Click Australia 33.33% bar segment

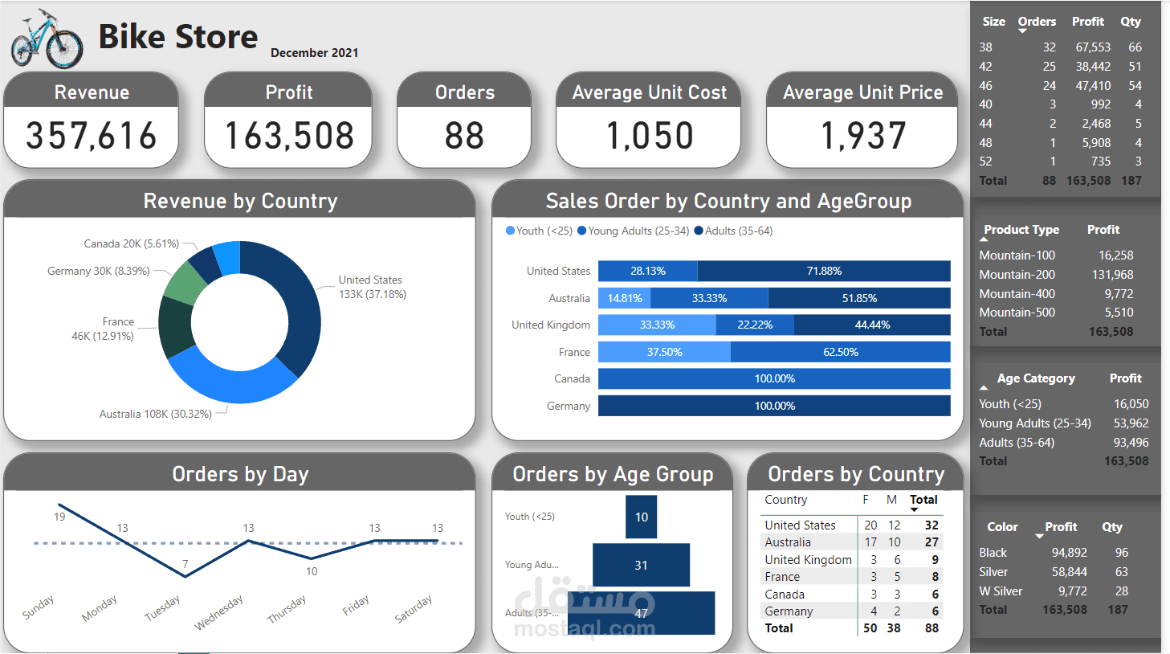tap(709, 298)
